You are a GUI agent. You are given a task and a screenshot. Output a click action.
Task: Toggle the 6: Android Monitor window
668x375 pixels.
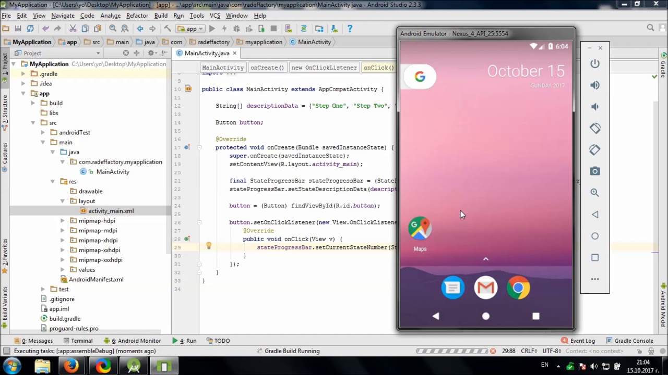[x=133, y=341]
